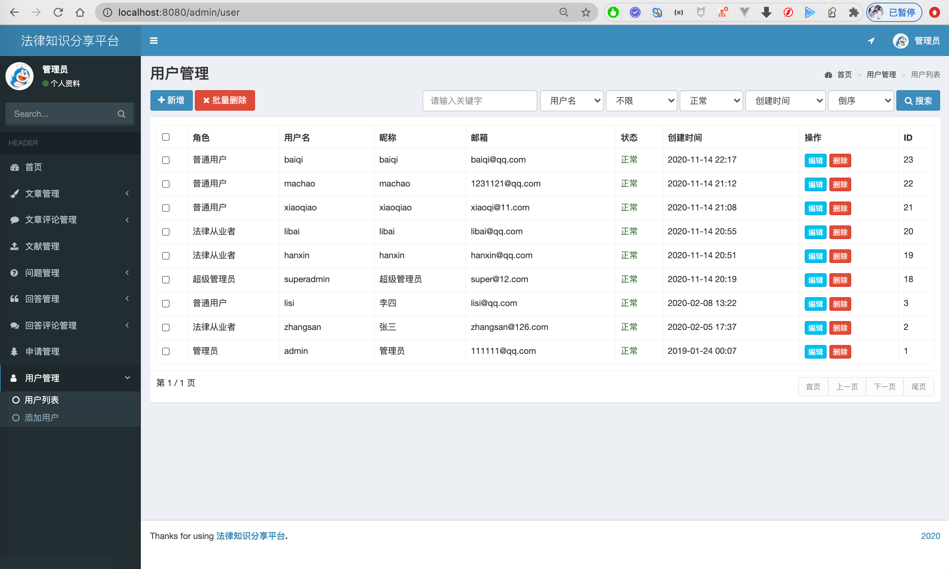The image size is (949, 569).
Task: Click the red 批量删除 button
Action: point(225,100)
